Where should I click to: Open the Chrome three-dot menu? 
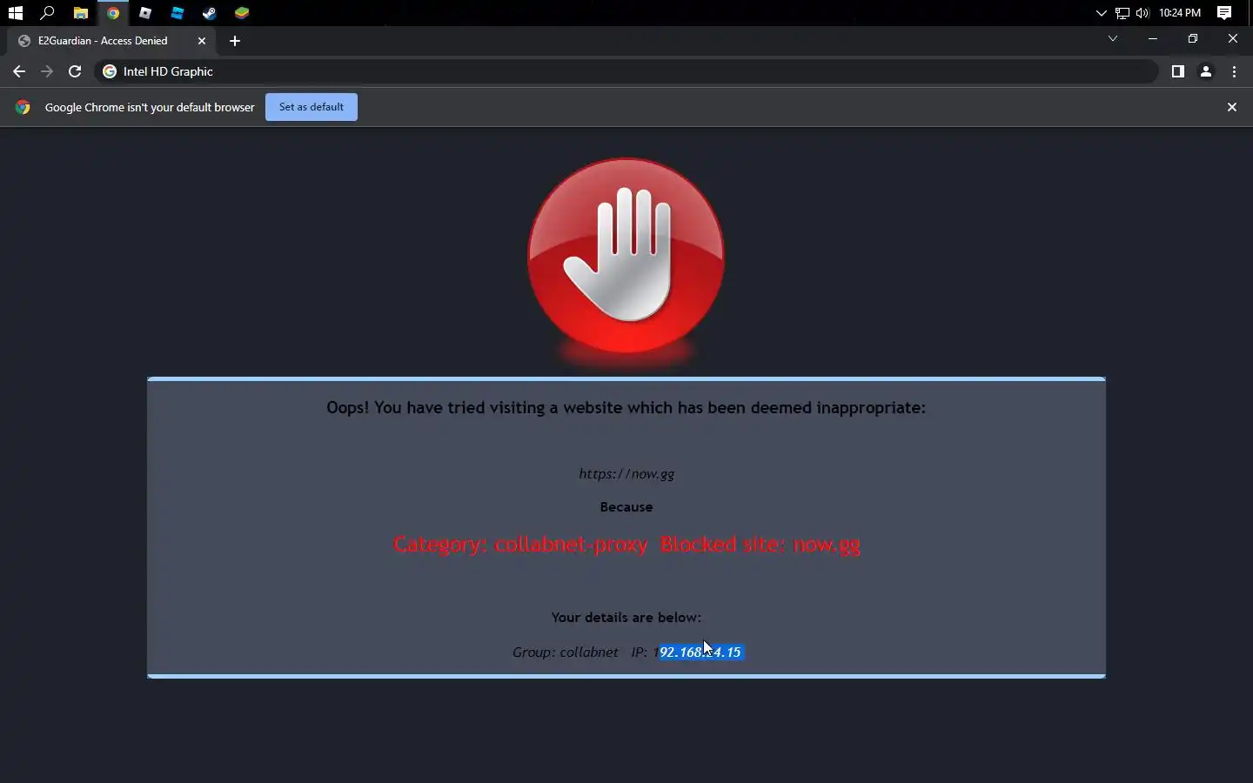click(1234, 71)
